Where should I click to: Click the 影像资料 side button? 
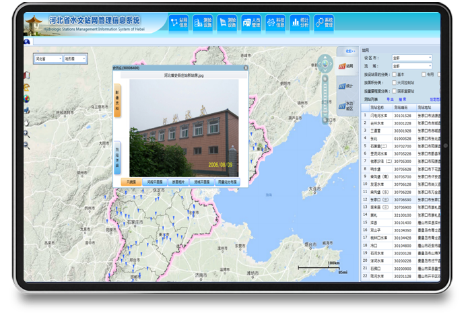point(117,101)
